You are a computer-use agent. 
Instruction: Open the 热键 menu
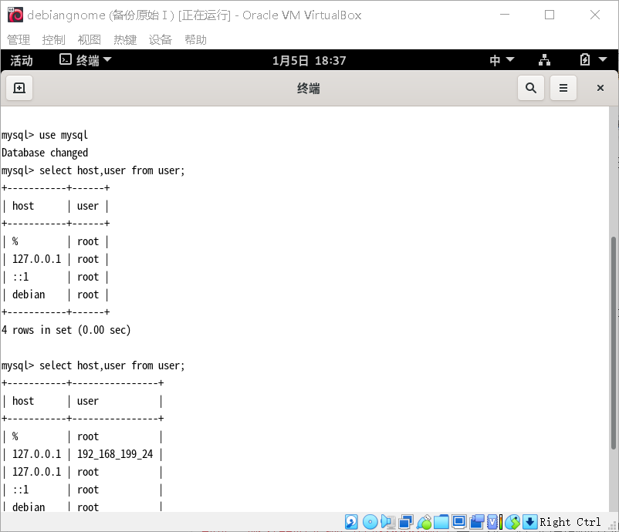click(x=125, y=40)
